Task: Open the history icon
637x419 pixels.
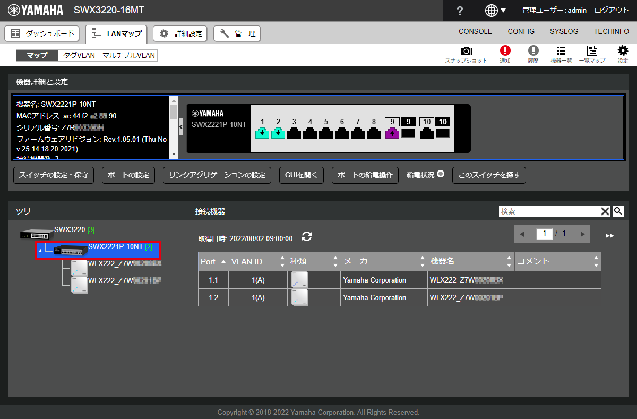Action: coord(533,51)
